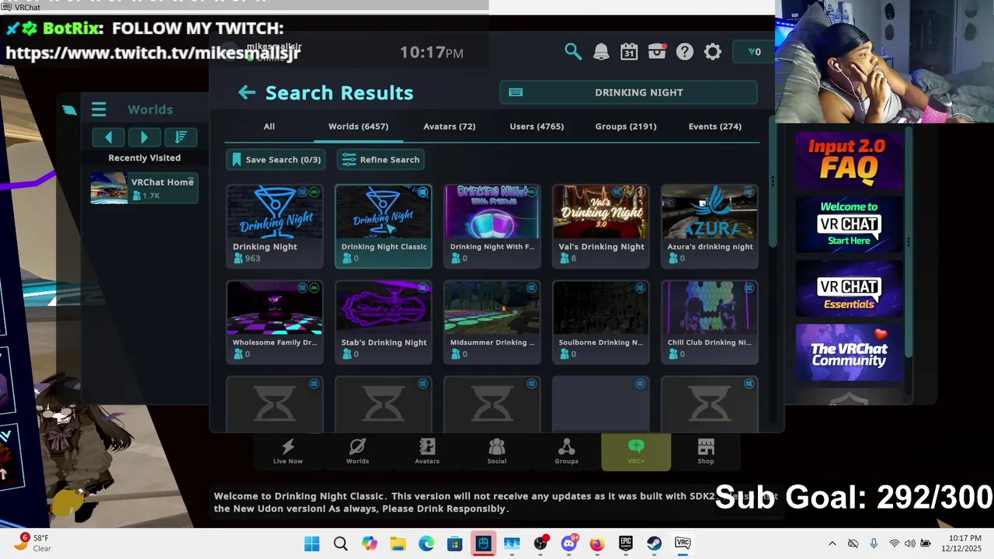Click the microphone icon in system tray

pyautogui.click(x=874, y=543)
